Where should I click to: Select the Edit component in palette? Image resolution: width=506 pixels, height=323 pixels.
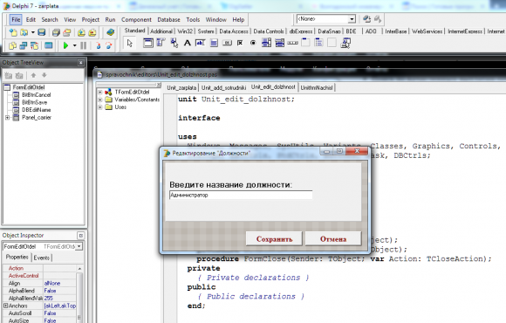pyautogui.click(x=201, y=43)
